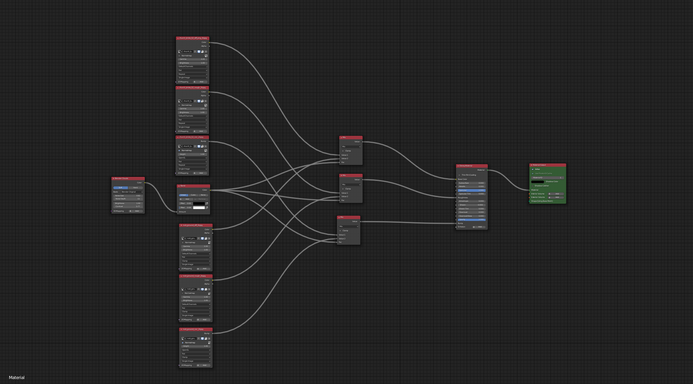Enable Shadow Catcher on Material Output node
This screenshot has height=384, width=693.
[x=532, y=186]
